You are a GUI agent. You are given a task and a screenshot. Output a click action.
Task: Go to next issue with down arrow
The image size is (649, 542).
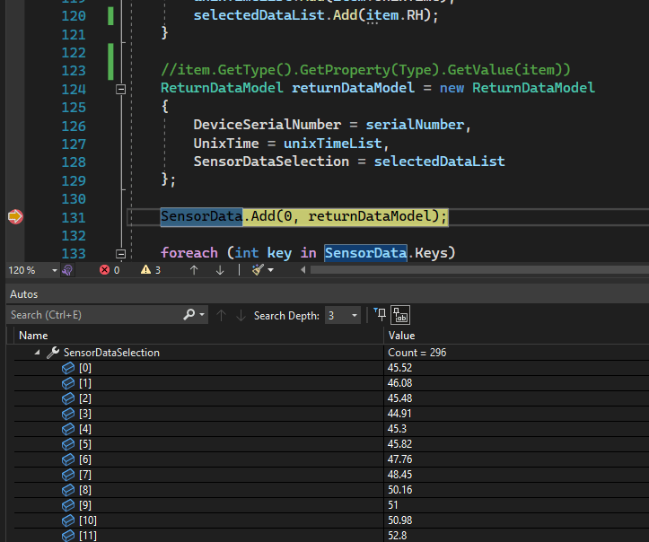(220, 270)
